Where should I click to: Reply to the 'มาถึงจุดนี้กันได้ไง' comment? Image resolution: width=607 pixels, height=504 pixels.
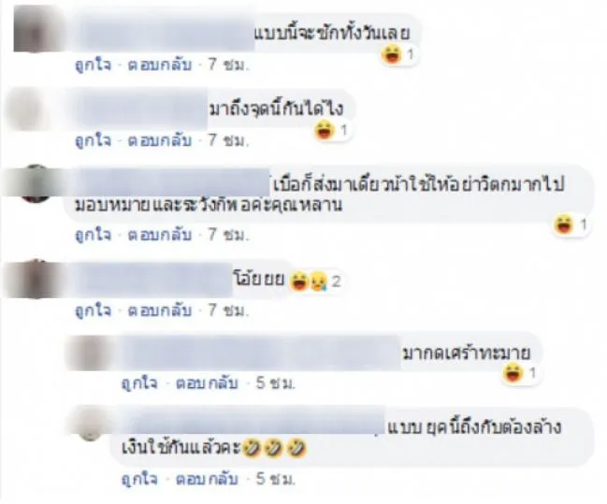click(160, 140)
